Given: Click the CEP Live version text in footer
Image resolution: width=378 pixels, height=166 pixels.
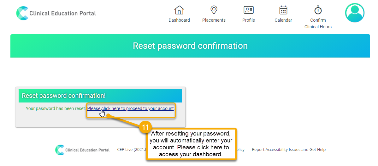Looking at the screenshot, I should click(132, 150).
